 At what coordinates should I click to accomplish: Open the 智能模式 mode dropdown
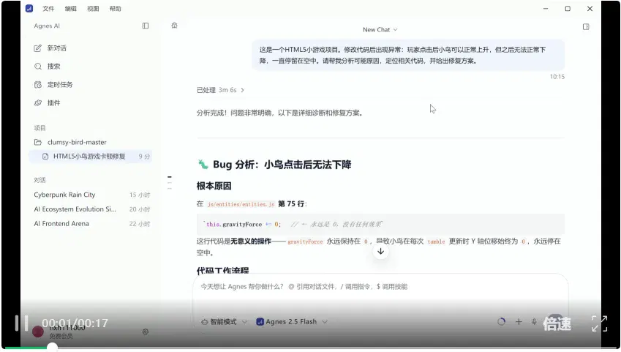224,322
